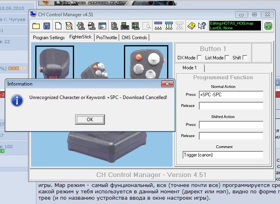The image size is (280, 204).
Task: Create a new blank map
Action: tap(58, 26)
